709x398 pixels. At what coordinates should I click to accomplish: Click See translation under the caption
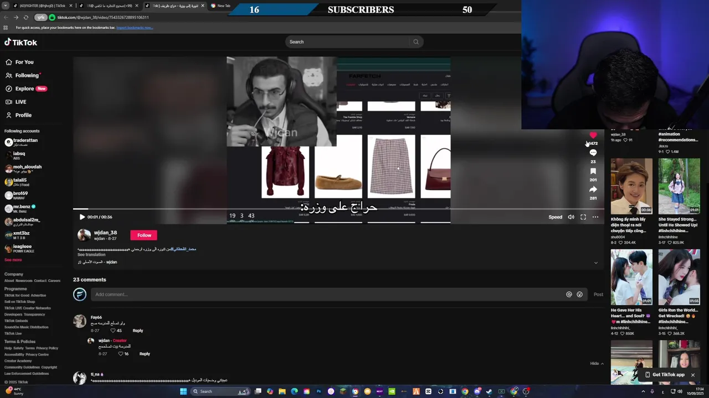tap(91, 255)
